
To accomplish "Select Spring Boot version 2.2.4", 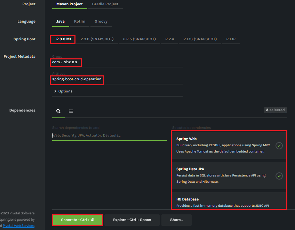I will coord(170,39).
